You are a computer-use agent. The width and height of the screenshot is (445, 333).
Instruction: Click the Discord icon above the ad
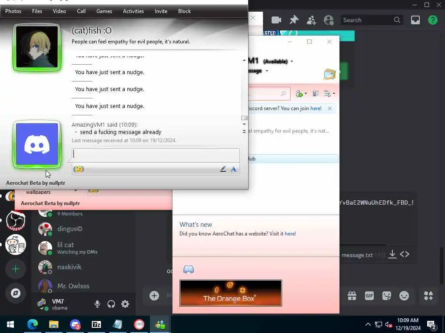pyautogui.click(x=189, y=269)
